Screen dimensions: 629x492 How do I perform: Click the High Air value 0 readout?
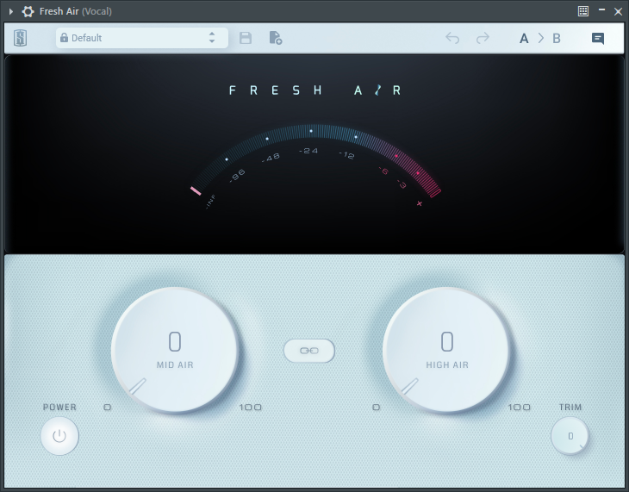tap(447, 342)
